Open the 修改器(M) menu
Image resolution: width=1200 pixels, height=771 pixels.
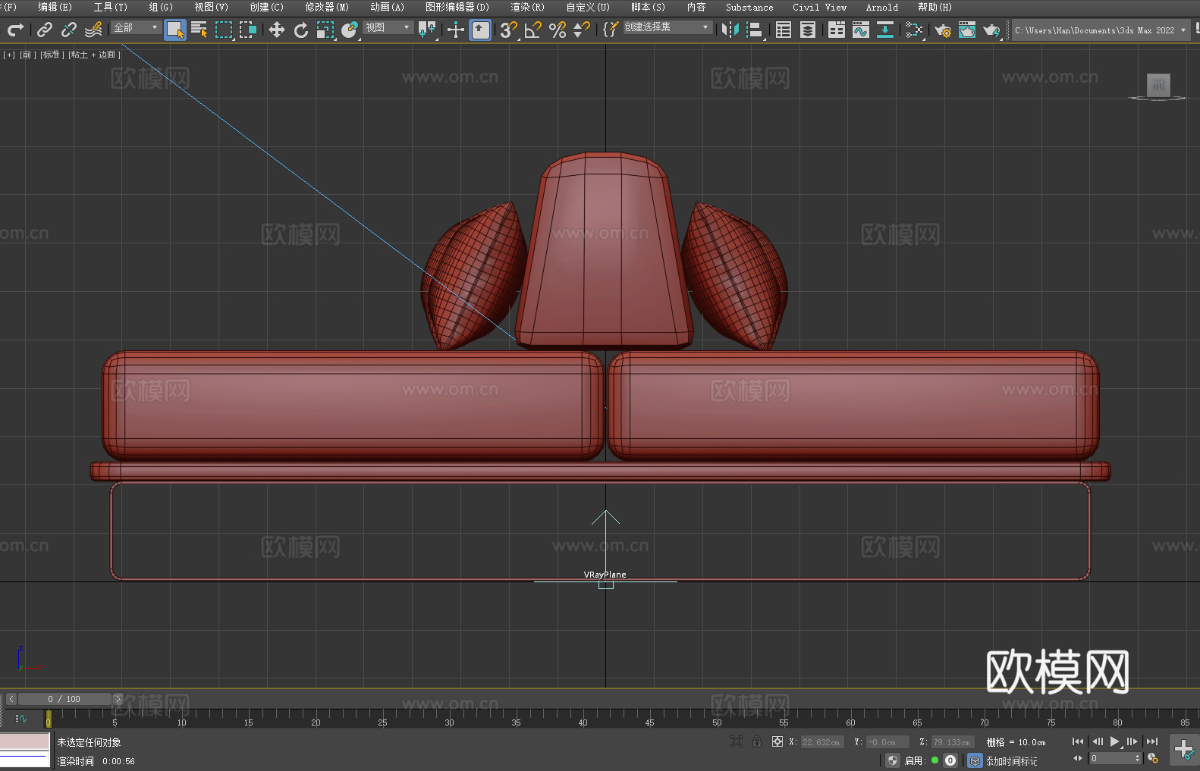tap(327, 8)
